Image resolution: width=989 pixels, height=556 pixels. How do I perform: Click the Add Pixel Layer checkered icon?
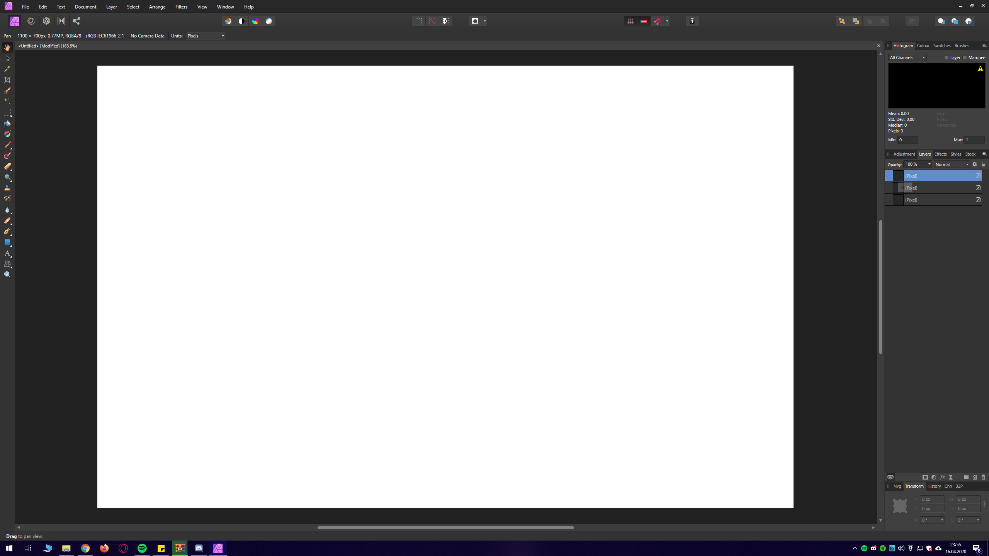pyautogui.click(x=975, y=477)
